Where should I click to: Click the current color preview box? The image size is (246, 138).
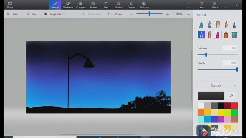click(x=211, y=95)
